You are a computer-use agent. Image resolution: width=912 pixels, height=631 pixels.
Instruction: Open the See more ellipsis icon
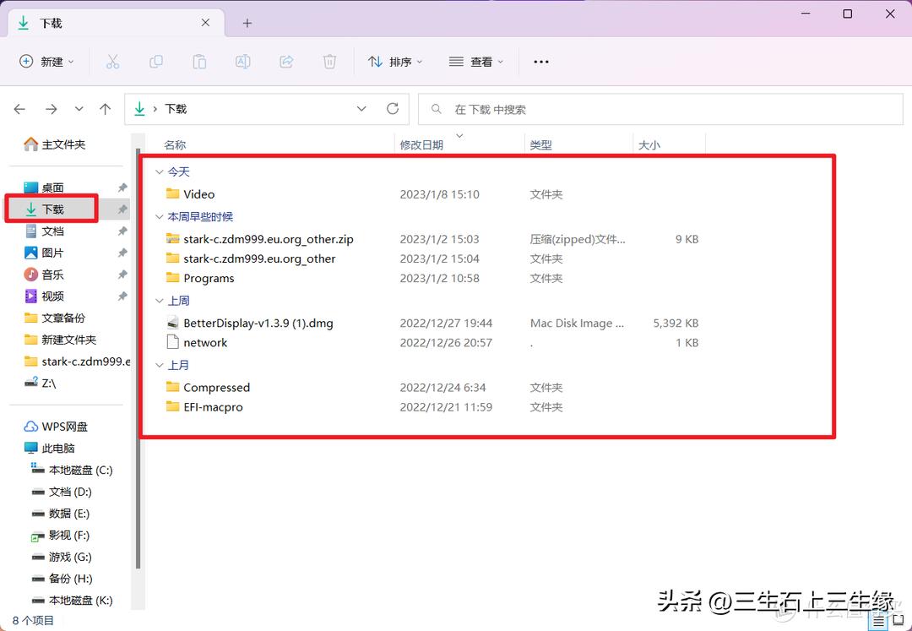click(540, 61)
